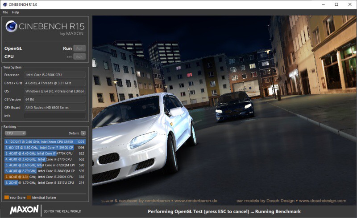Click the OpenGL label
This screenshot has width=357, height=218.
coord(13,48)
